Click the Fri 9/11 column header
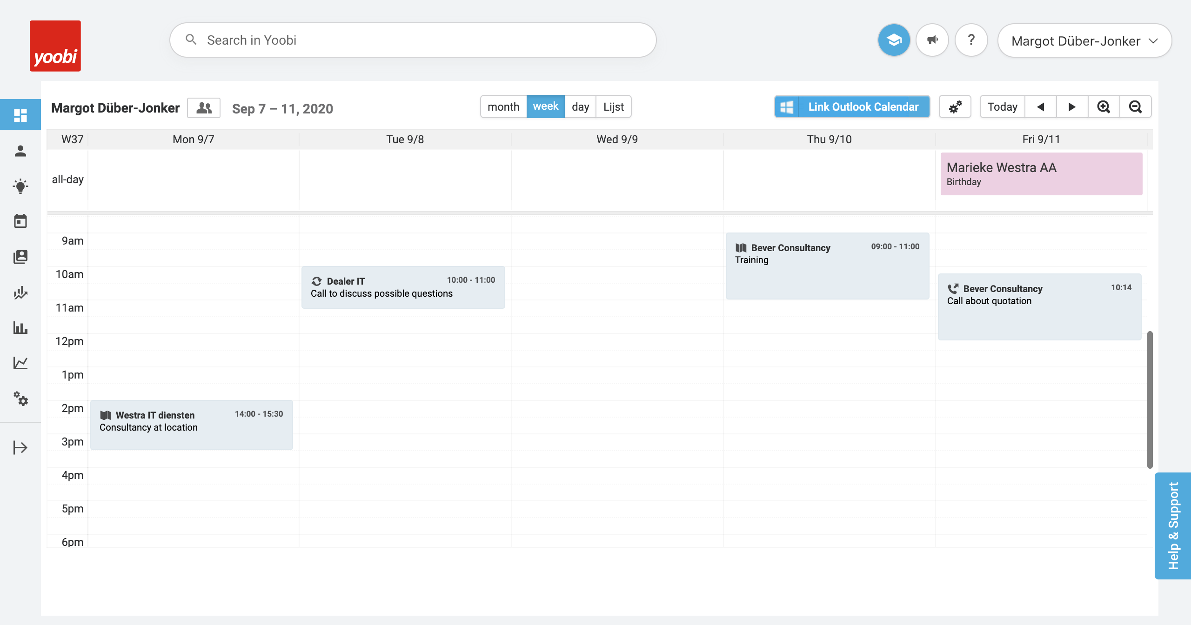This screenshot has width=1191, height=625. pyautogui.click(x=1041, y=140)
